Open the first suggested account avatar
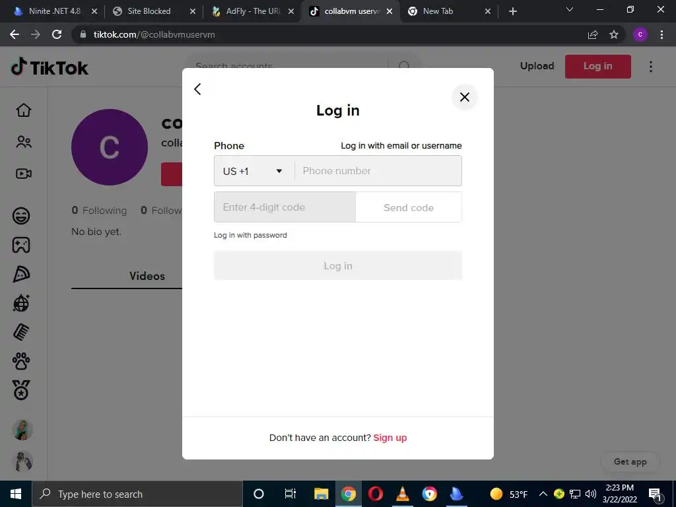This screenshot has height=507, width=676. [x=22, y=430]
